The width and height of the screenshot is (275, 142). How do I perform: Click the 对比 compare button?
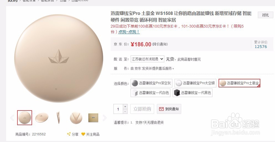point(265,15)
